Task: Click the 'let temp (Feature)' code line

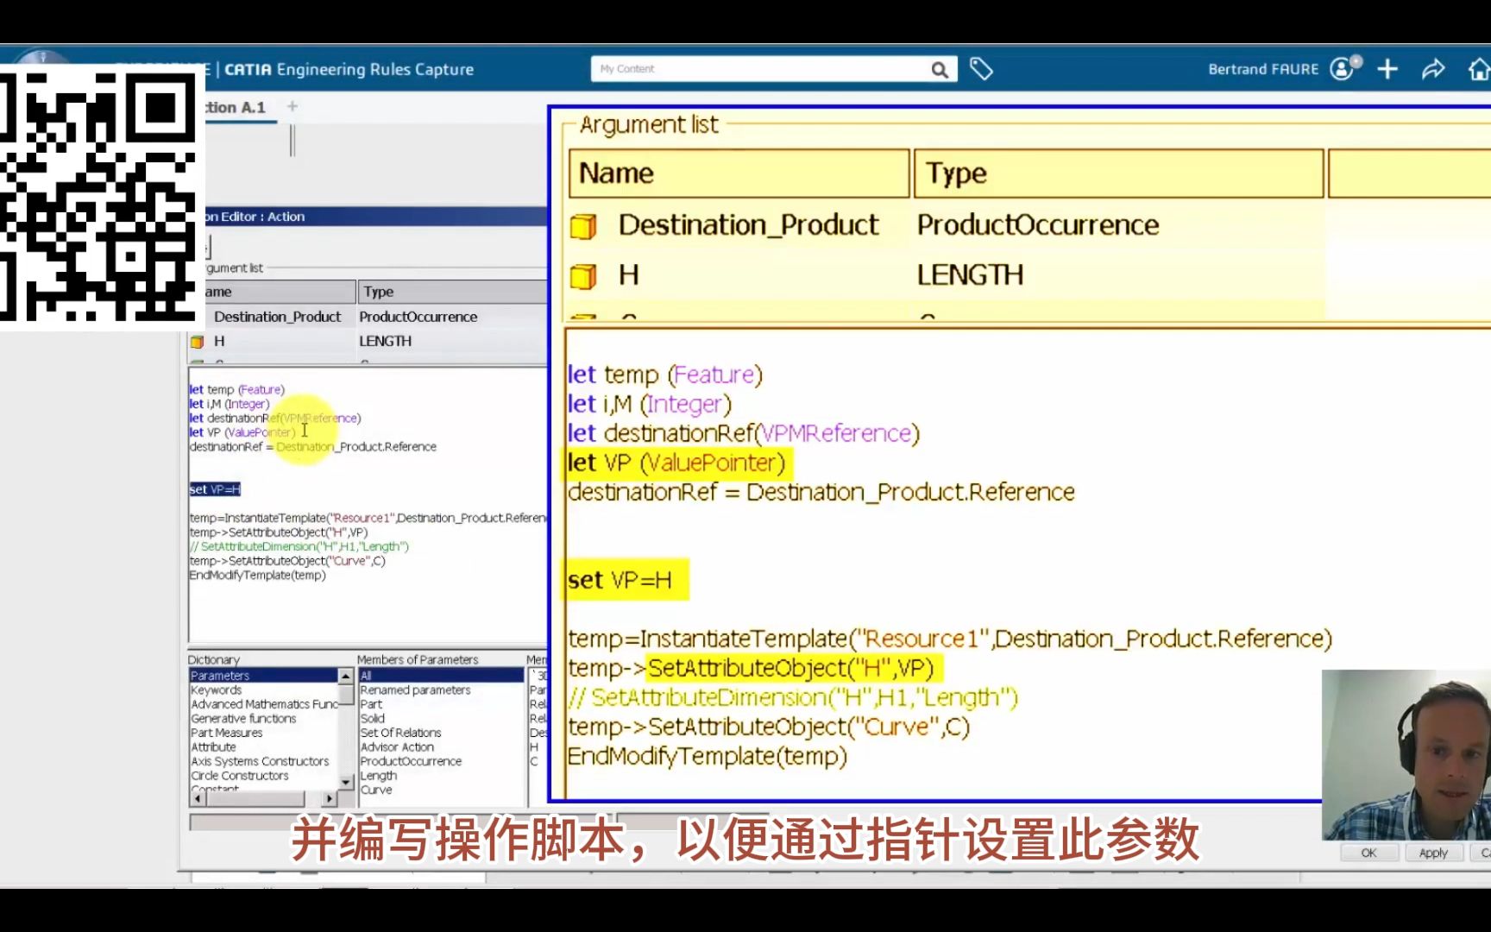Action: click(x=237, y=389)
